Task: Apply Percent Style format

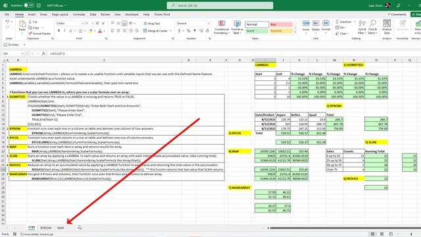Action: (x=189, y=31)
